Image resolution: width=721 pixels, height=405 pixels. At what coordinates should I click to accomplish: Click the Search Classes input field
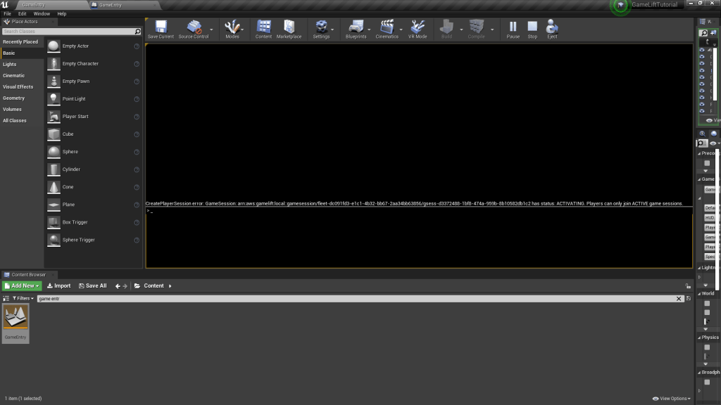pyautogui.click(x=68, y=32)
